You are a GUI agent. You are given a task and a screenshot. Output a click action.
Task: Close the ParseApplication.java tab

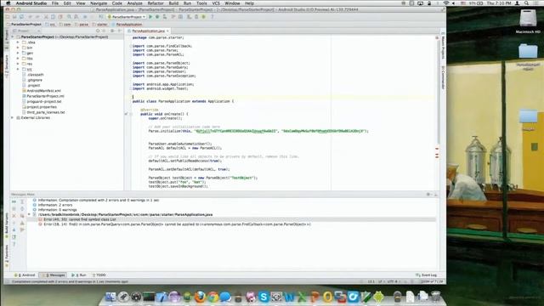(x=167, y=31)
